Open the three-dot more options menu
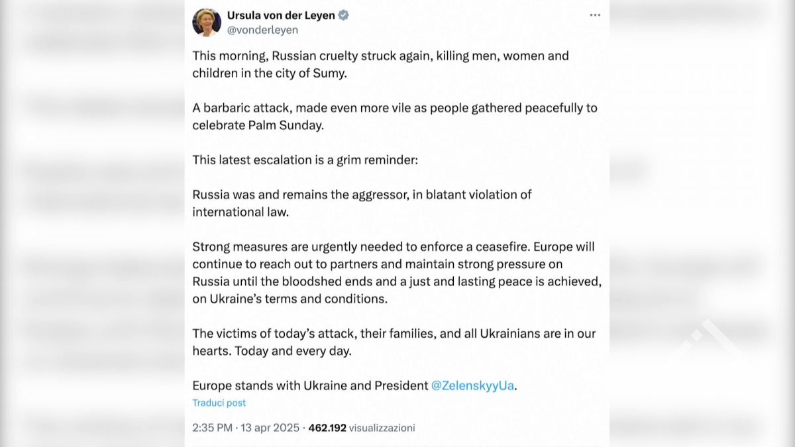Viewport: 795px width, 447px height. click(595, 15)
